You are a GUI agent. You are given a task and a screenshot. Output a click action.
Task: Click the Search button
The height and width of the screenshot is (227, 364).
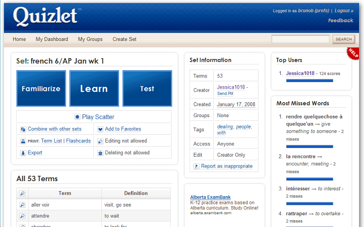344,39
